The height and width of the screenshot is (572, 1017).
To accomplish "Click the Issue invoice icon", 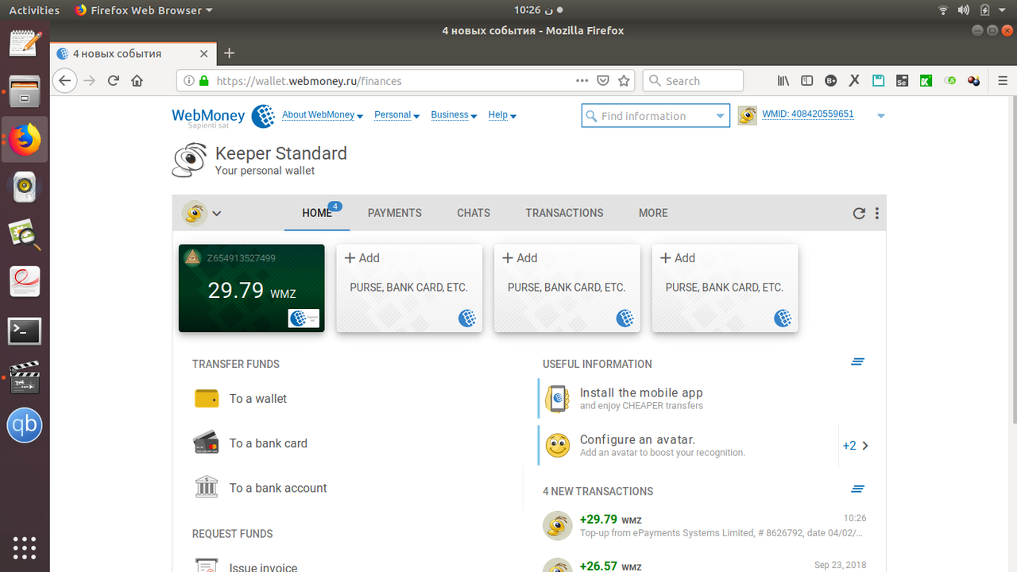I will pos(207,565).
